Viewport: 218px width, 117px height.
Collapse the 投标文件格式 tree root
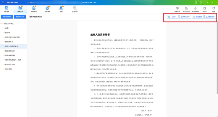click(x=1, y=24)
